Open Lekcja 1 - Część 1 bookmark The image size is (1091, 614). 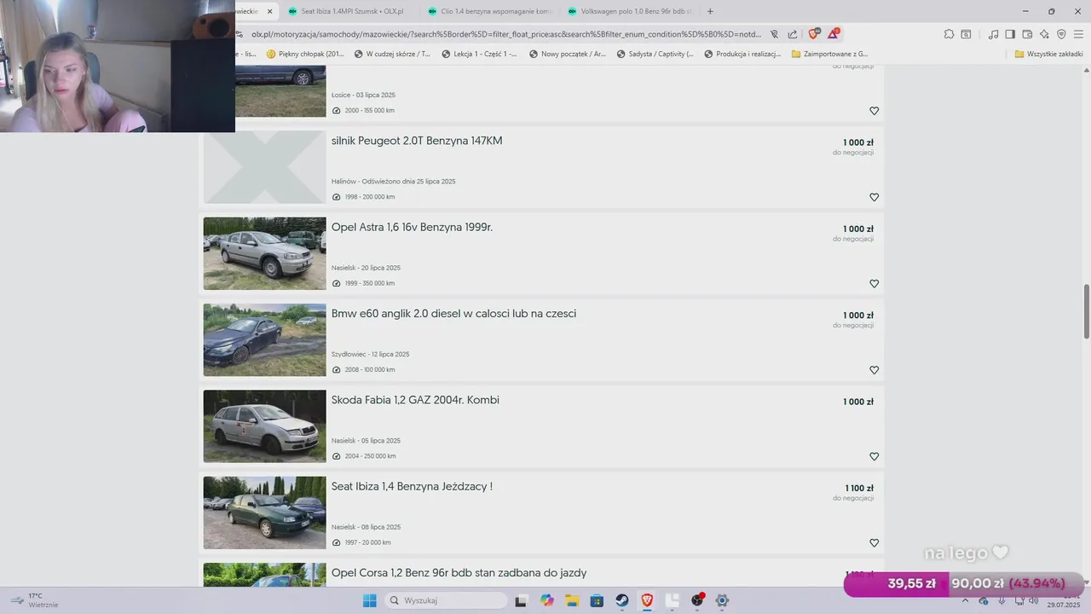tap(478, 54)
